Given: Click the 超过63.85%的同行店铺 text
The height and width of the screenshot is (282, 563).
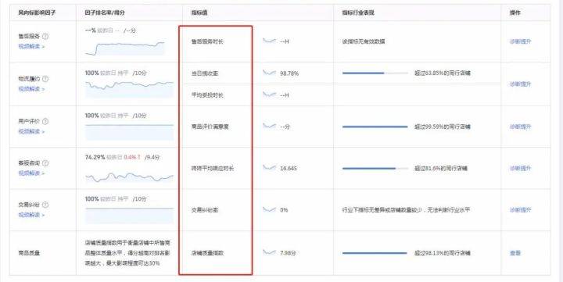Looking at the screenshot, I should point(443,73).
